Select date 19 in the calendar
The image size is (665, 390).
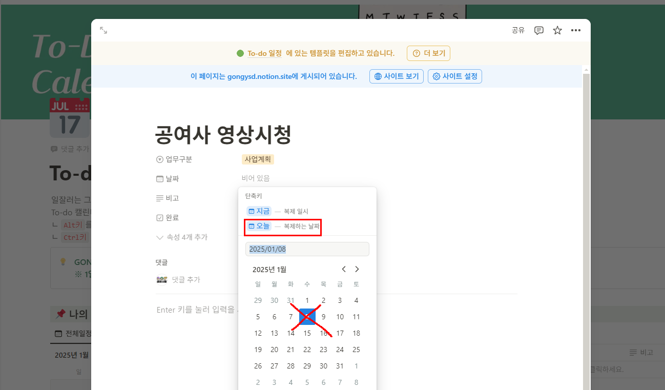pos(258,350)
